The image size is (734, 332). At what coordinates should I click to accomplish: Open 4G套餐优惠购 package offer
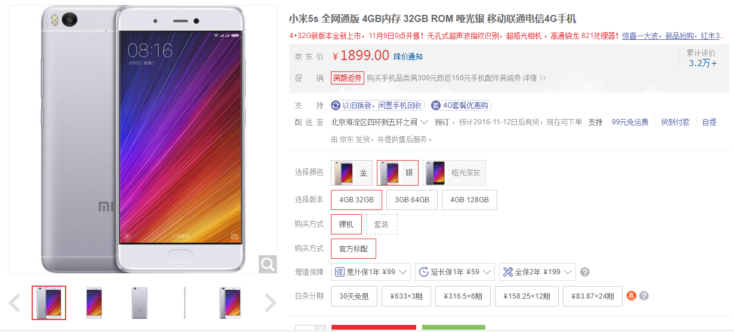[x=460, y=105]
